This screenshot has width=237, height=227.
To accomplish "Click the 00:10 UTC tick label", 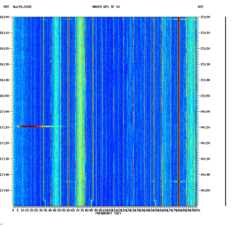I will 205,127.
